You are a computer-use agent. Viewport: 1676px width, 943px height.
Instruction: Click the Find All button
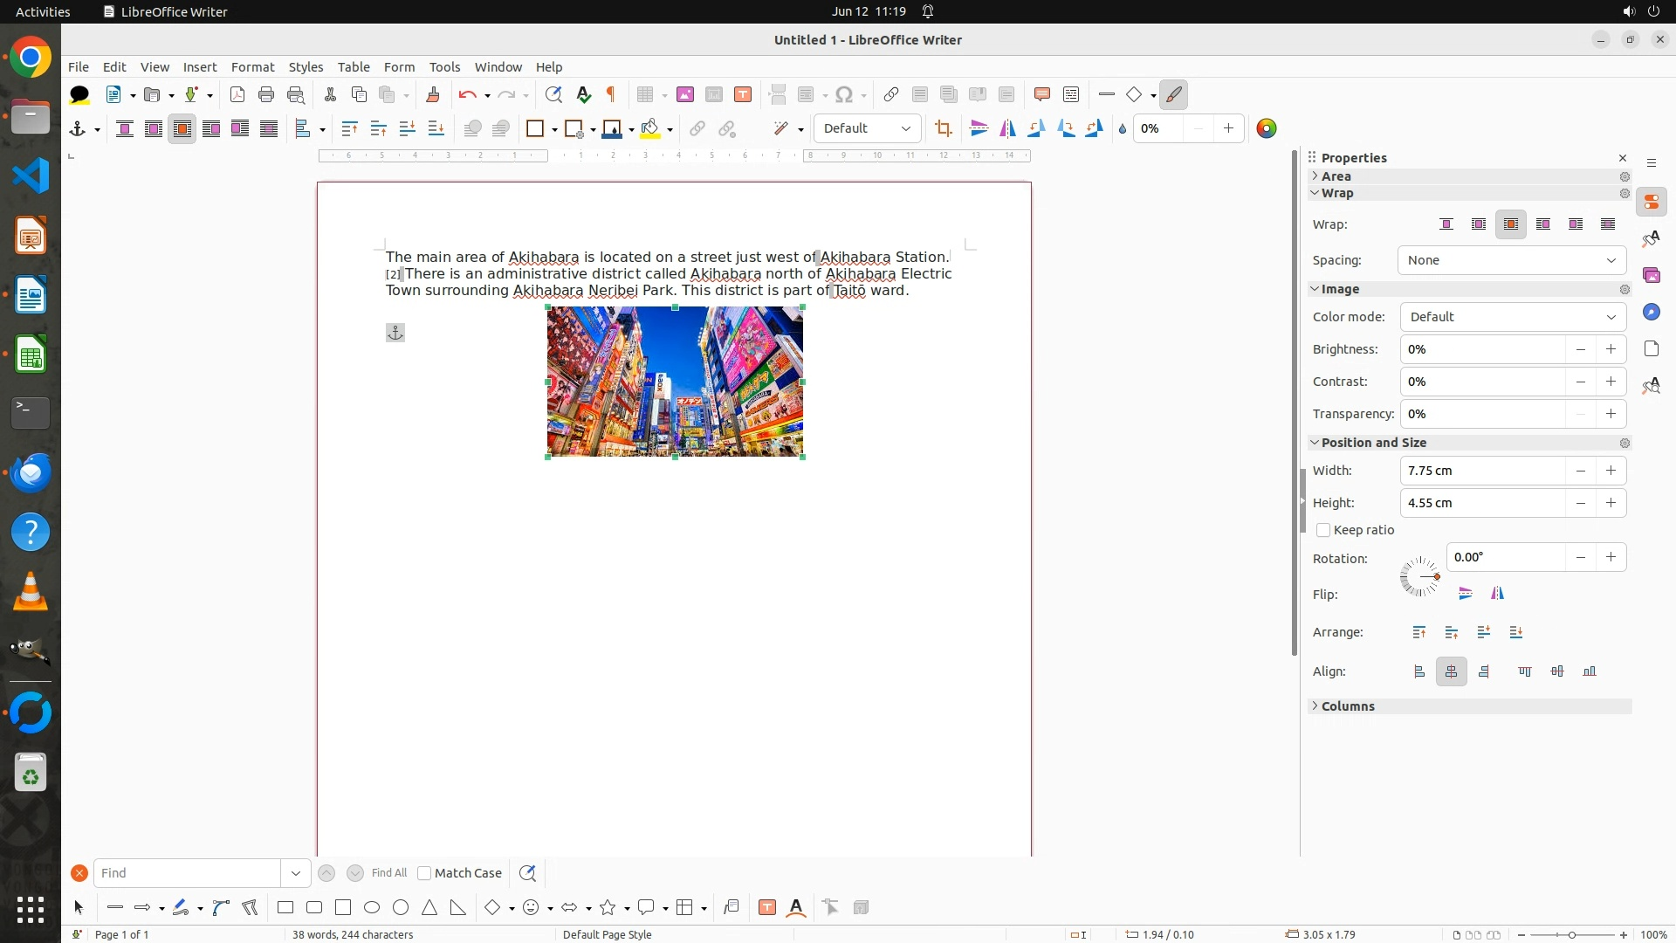[388, 873]
